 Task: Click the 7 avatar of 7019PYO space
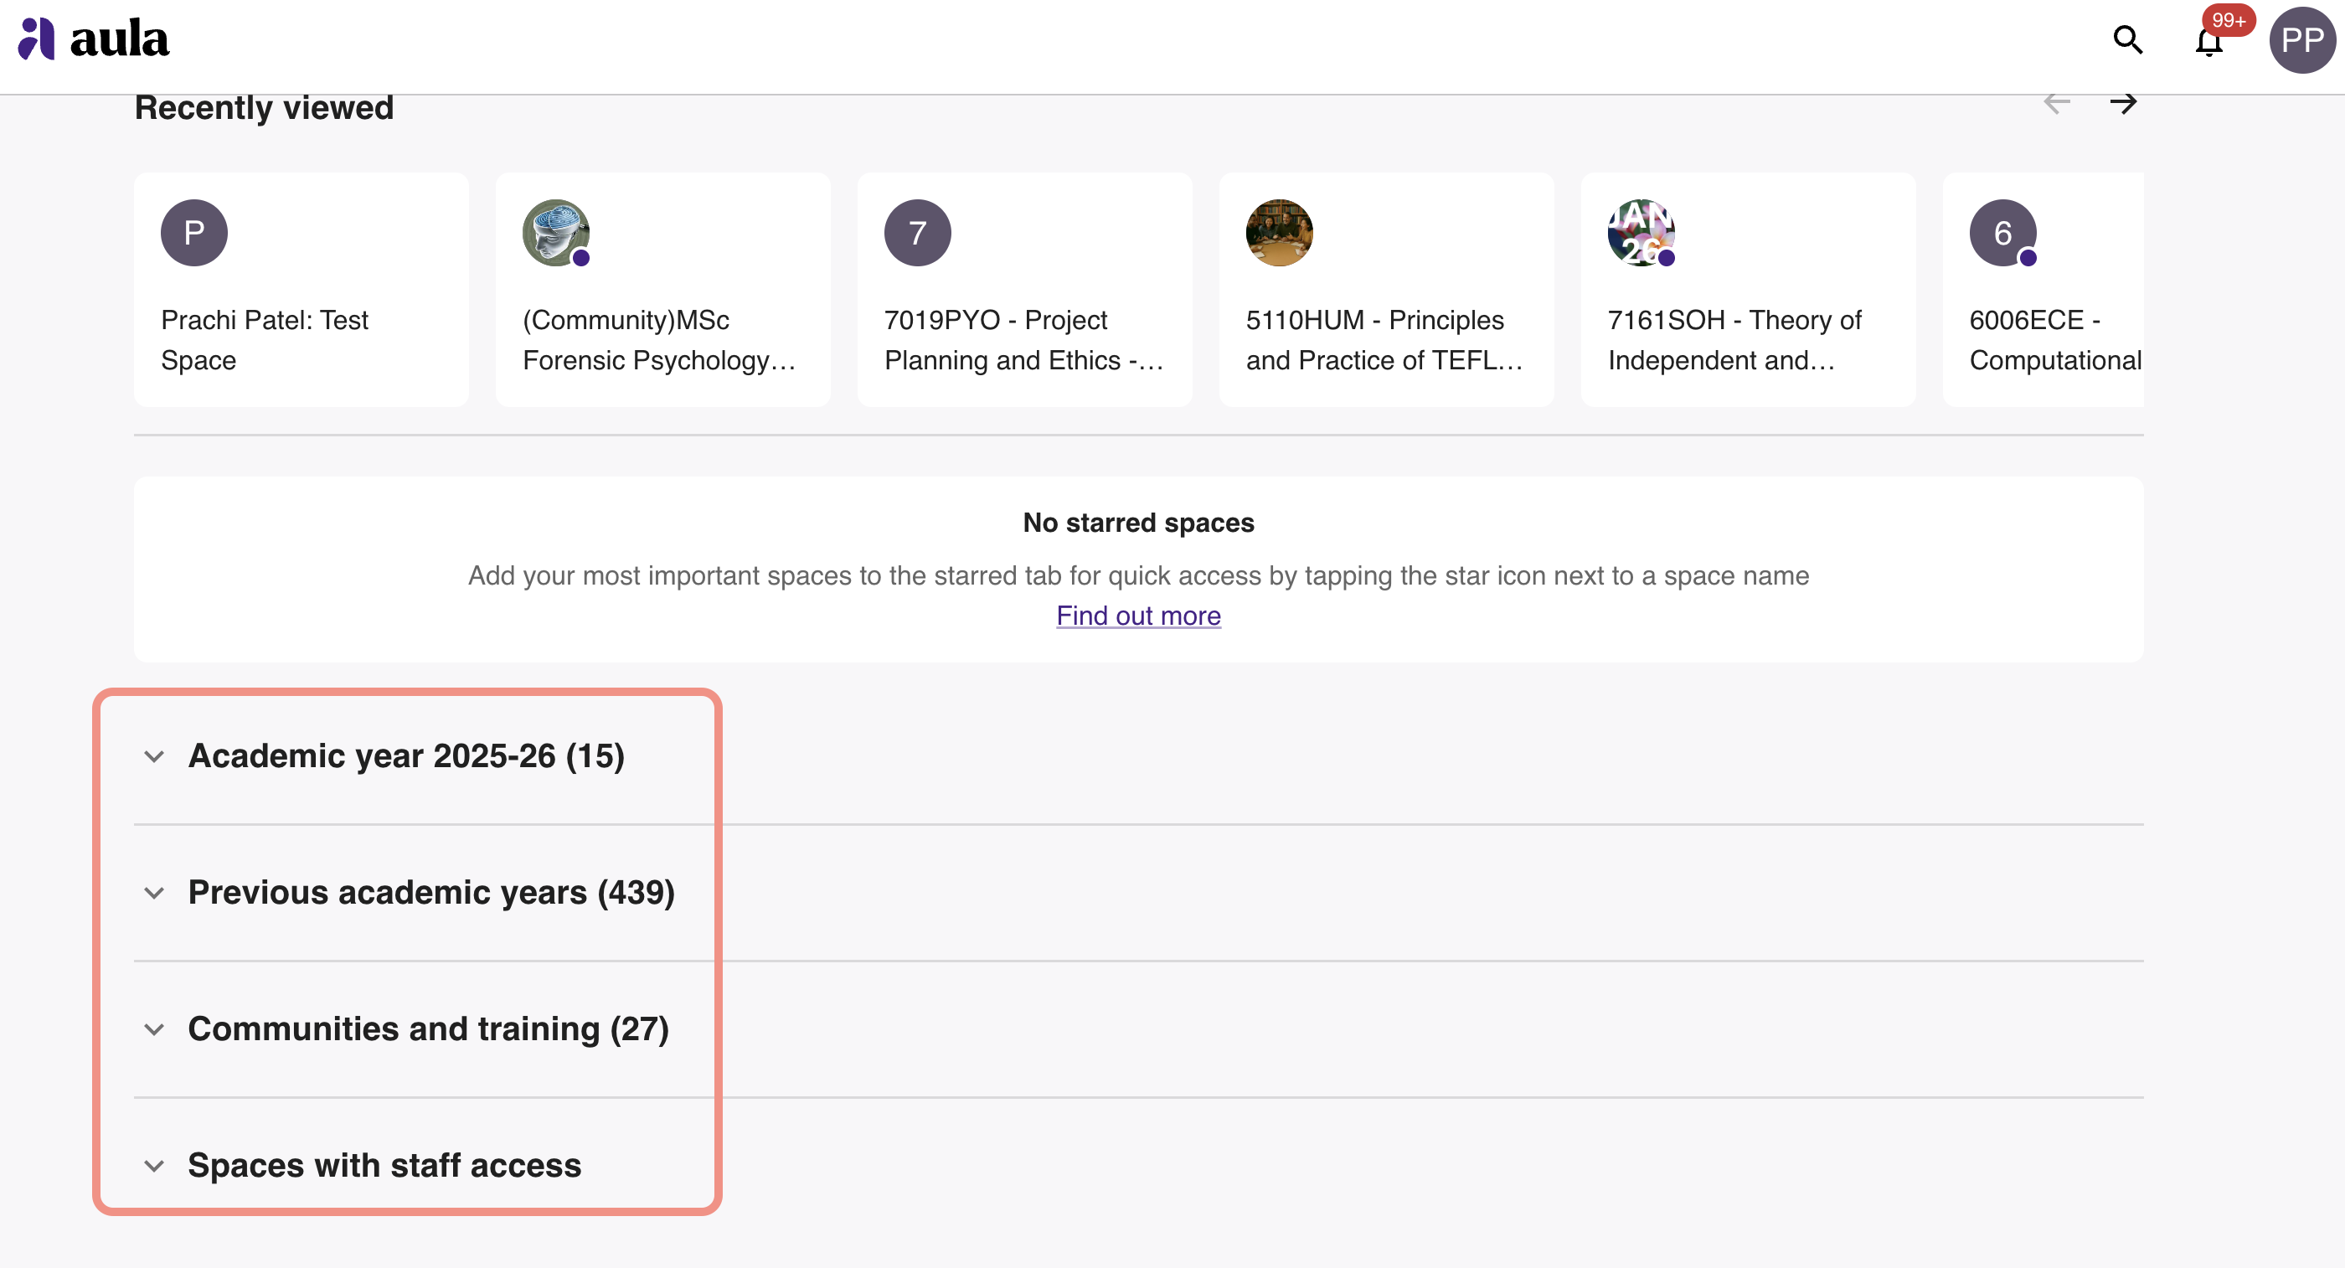point(918,233)
